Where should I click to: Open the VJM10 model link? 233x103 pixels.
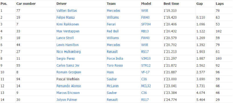click(x=146, y=59)
